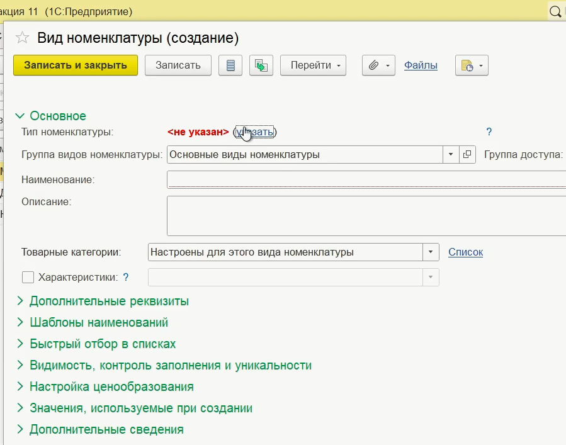The height and width of the screenshot is (445, 566).
Task: Expand Быстрый отбор в списках section
Action: tap(96, 344)
